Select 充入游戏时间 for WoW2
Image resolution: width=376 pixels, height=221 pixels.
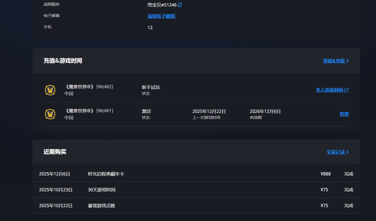pos(329,90)
